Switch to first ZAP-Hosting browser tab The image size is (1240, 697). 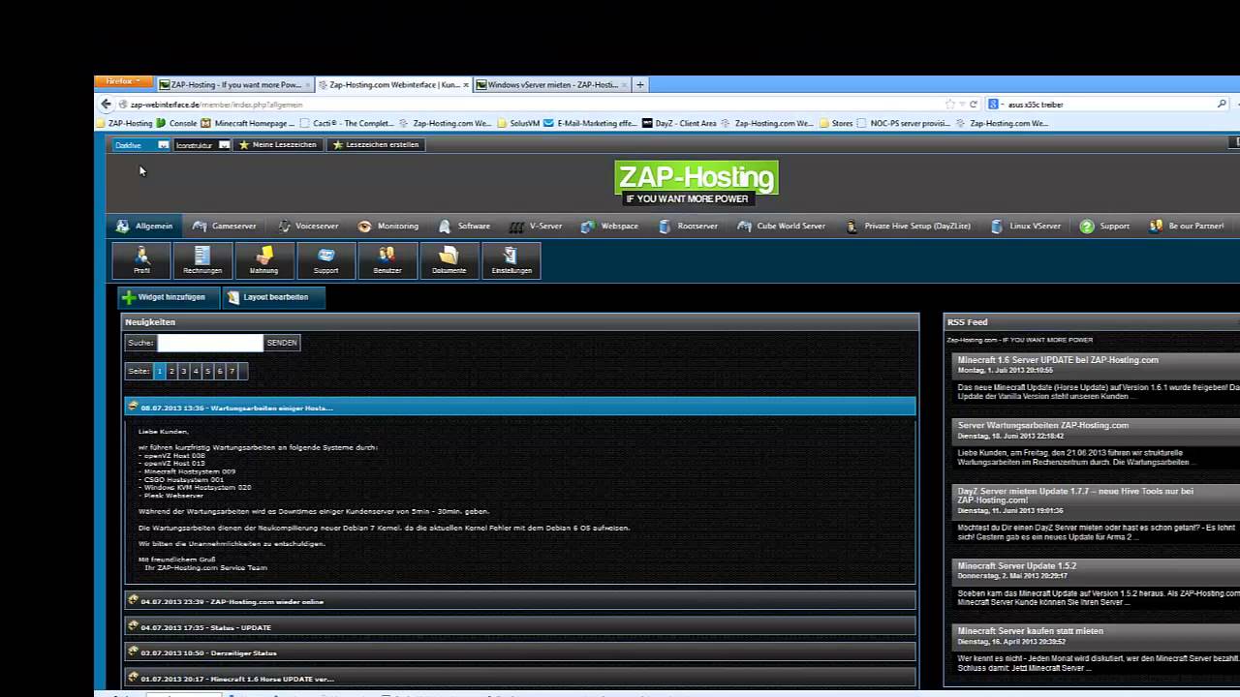click(234, 85)
